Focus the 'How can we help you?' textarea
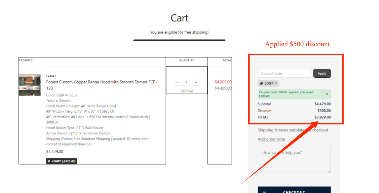The height and width of the screenshot is (193, 379). point(294,159)
